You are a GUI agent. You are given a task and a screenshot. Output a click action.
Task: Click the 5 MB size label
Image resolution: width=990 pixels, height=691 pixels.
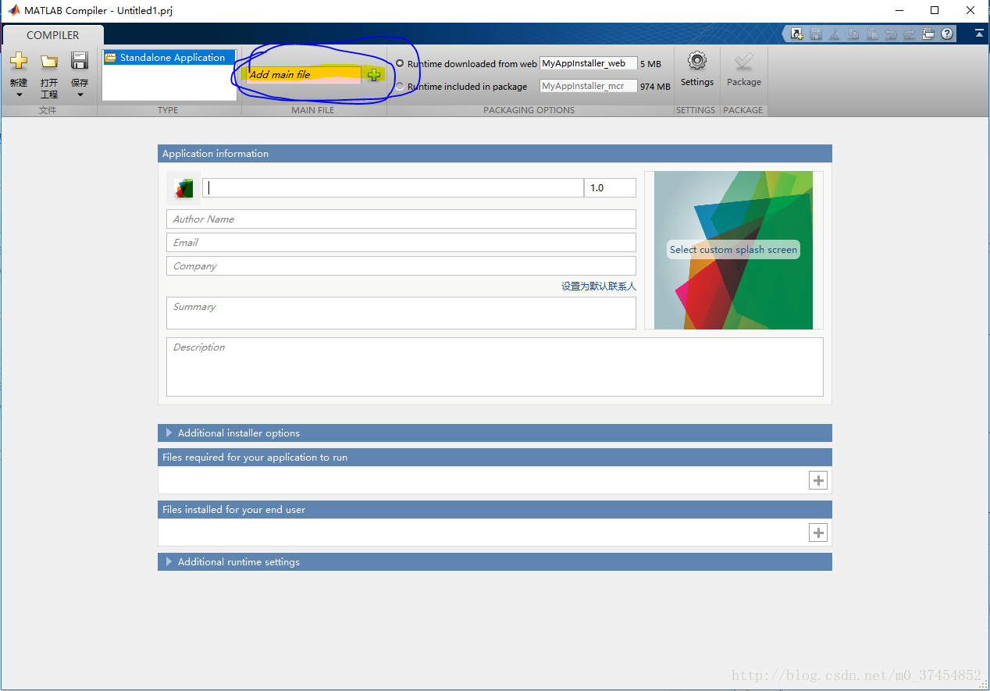(x=650, y=64)
